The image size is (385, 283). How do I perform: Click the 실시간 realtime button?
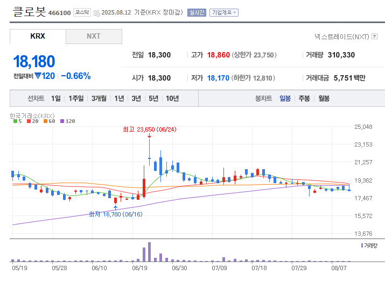point(197,12)
